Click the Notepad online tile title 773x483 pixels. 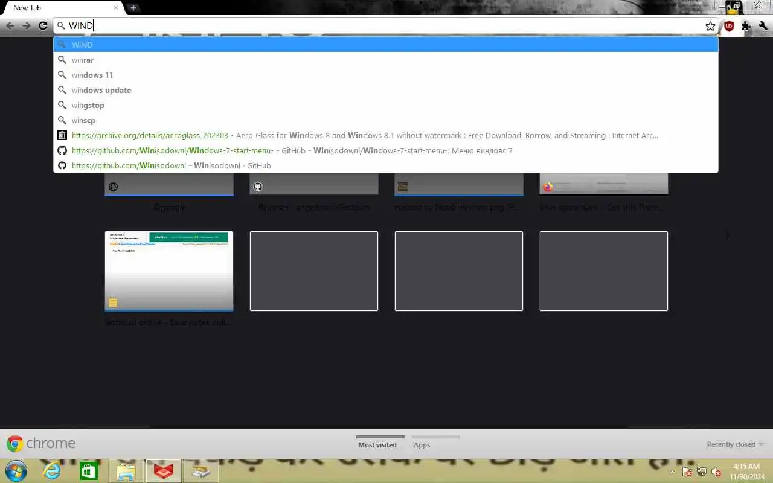click(x=169, y=322)
